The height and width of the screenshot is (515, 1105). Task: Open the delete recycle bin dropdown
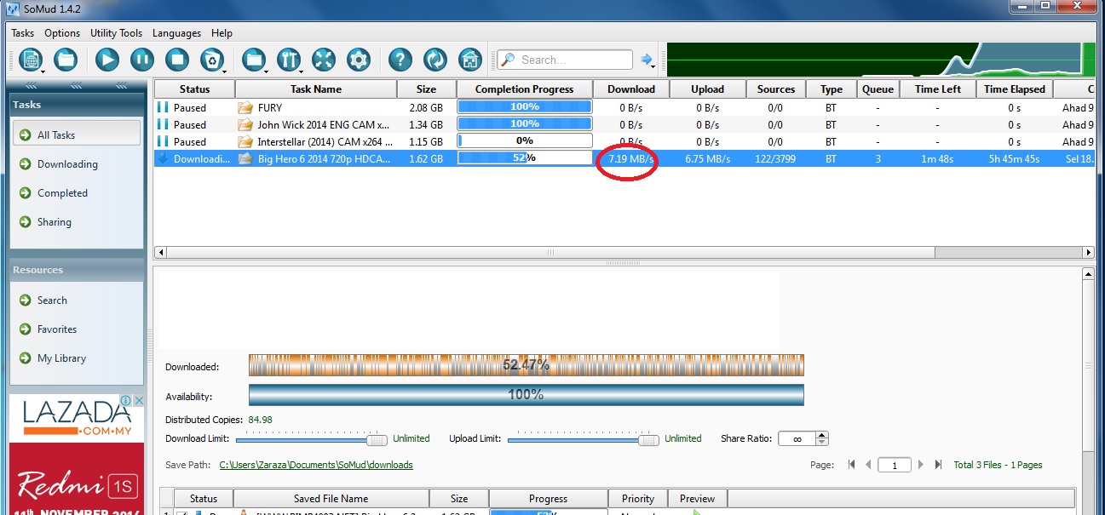[x=212, y=60]
